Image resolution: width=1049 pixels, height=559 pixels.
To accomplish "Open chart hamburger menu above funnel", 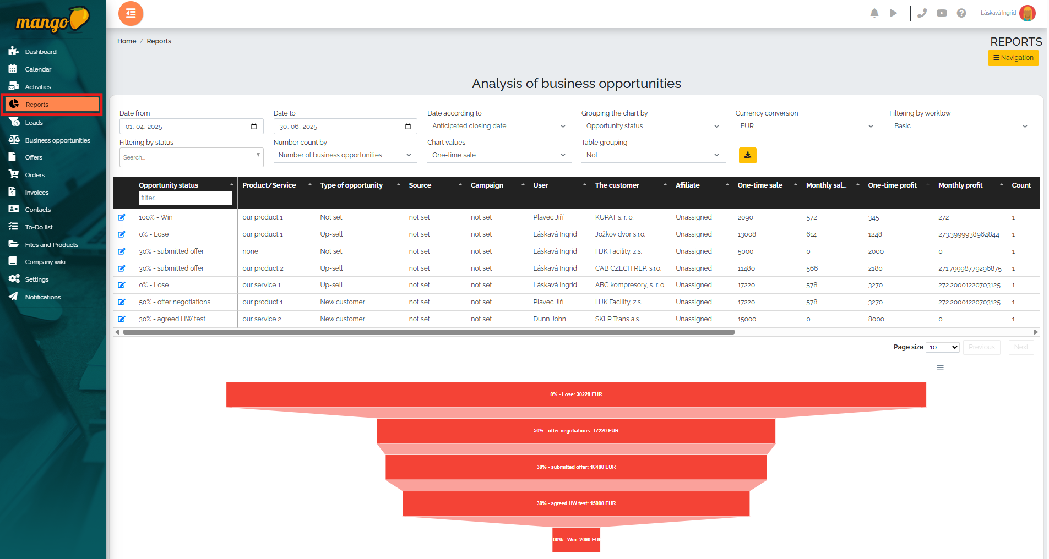I will [940, 368].
